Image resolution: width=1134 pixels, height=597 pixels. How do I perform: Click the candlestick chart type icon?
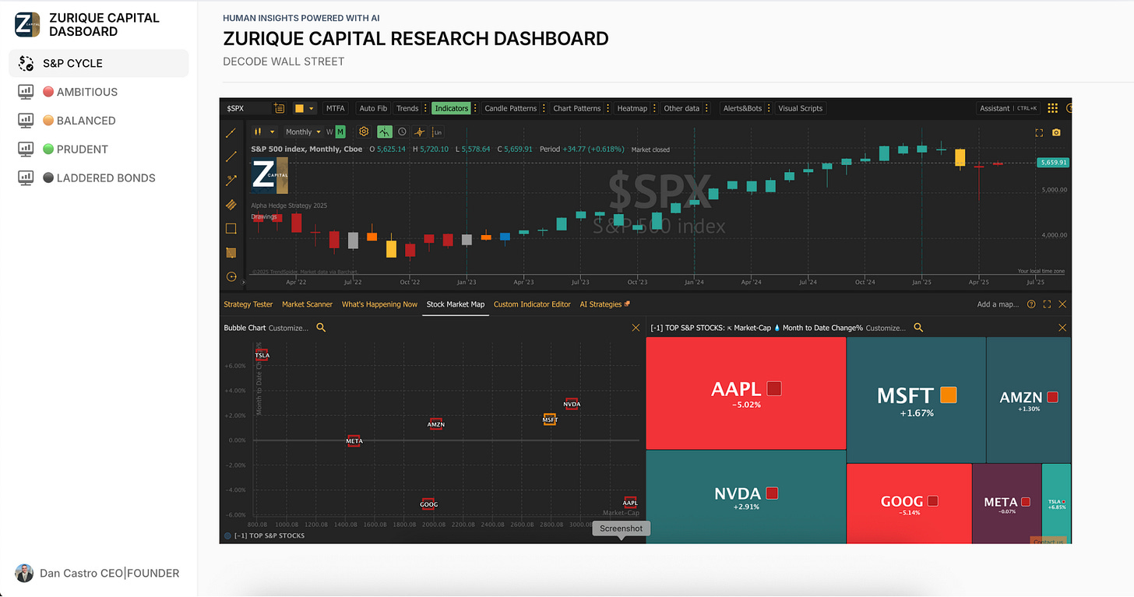click(258, 132)
